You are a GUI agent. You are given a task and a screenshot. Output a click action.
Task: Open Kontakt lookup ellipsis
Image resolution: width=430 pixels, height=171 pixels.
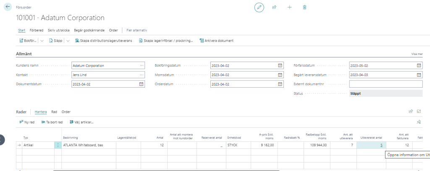[142, 75]
